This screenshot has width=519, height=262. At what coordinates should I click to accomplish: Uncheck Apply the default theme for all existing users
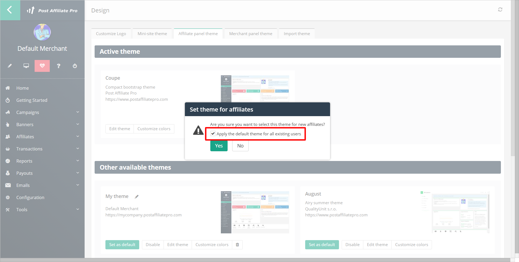pos(213,134)
